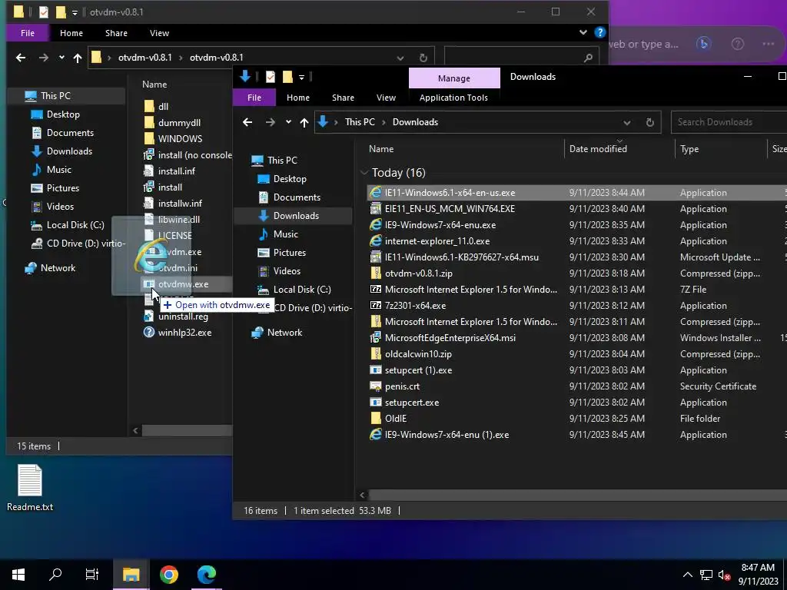Click the Search Downloads field

pyautogui.click(x=729, y=122)
